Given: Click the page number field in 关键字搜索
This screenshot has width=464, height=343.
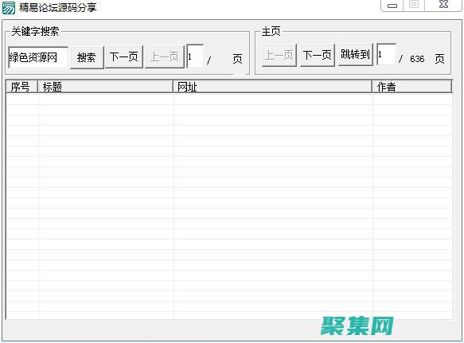Looking at the screenshot, I should (195, 57).
